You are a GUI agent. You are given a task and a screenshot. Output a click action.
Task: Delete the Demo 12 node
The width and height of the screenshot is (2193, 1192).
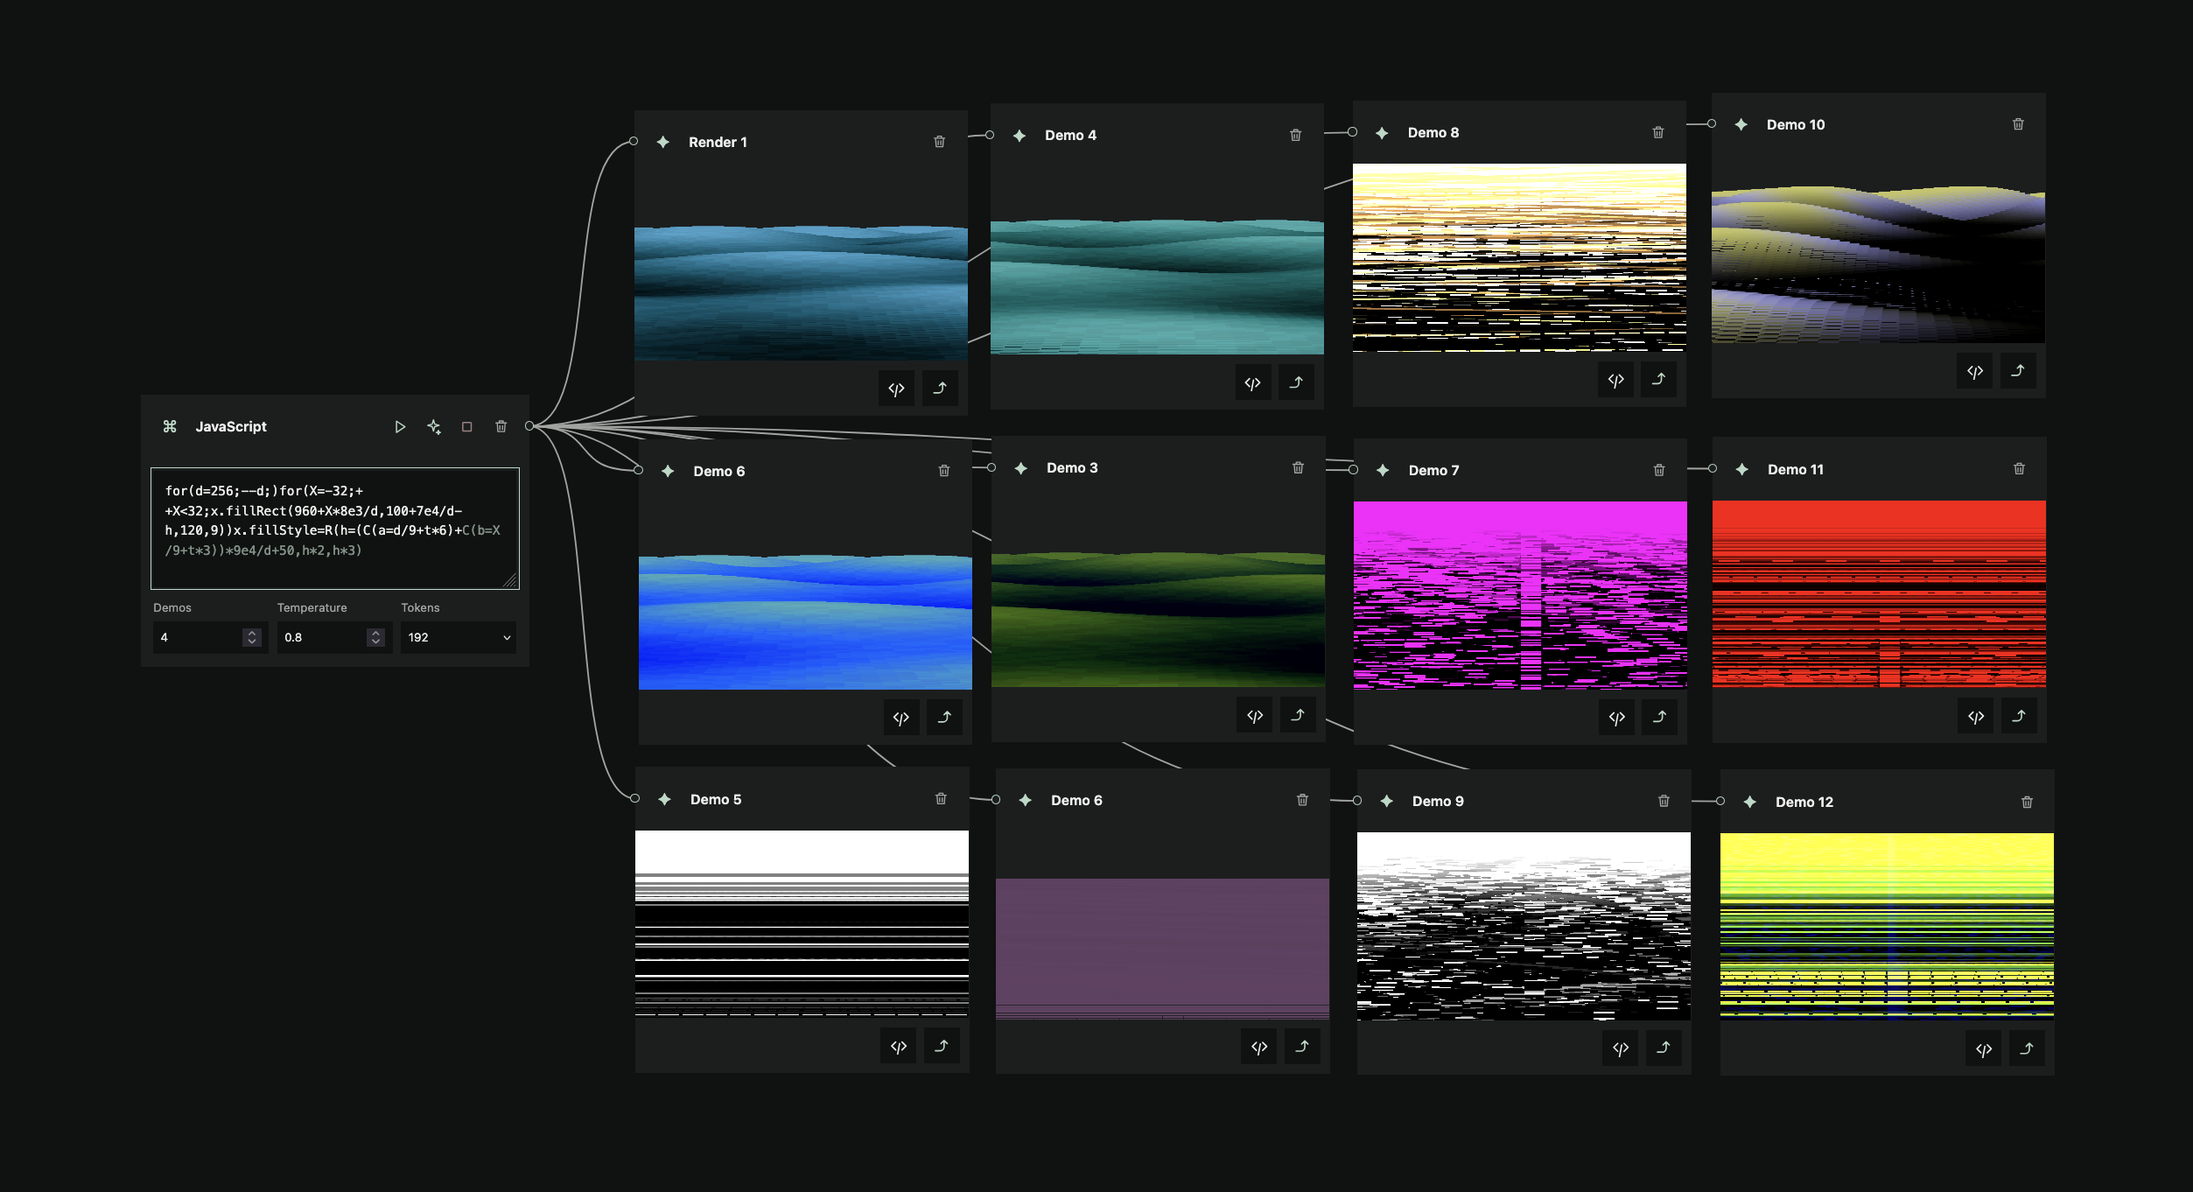[2027, 802]
